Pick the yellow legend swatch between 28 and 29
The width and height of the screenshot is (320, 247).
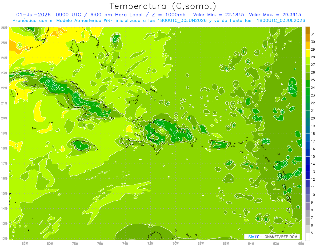click(x=307, y=53)
